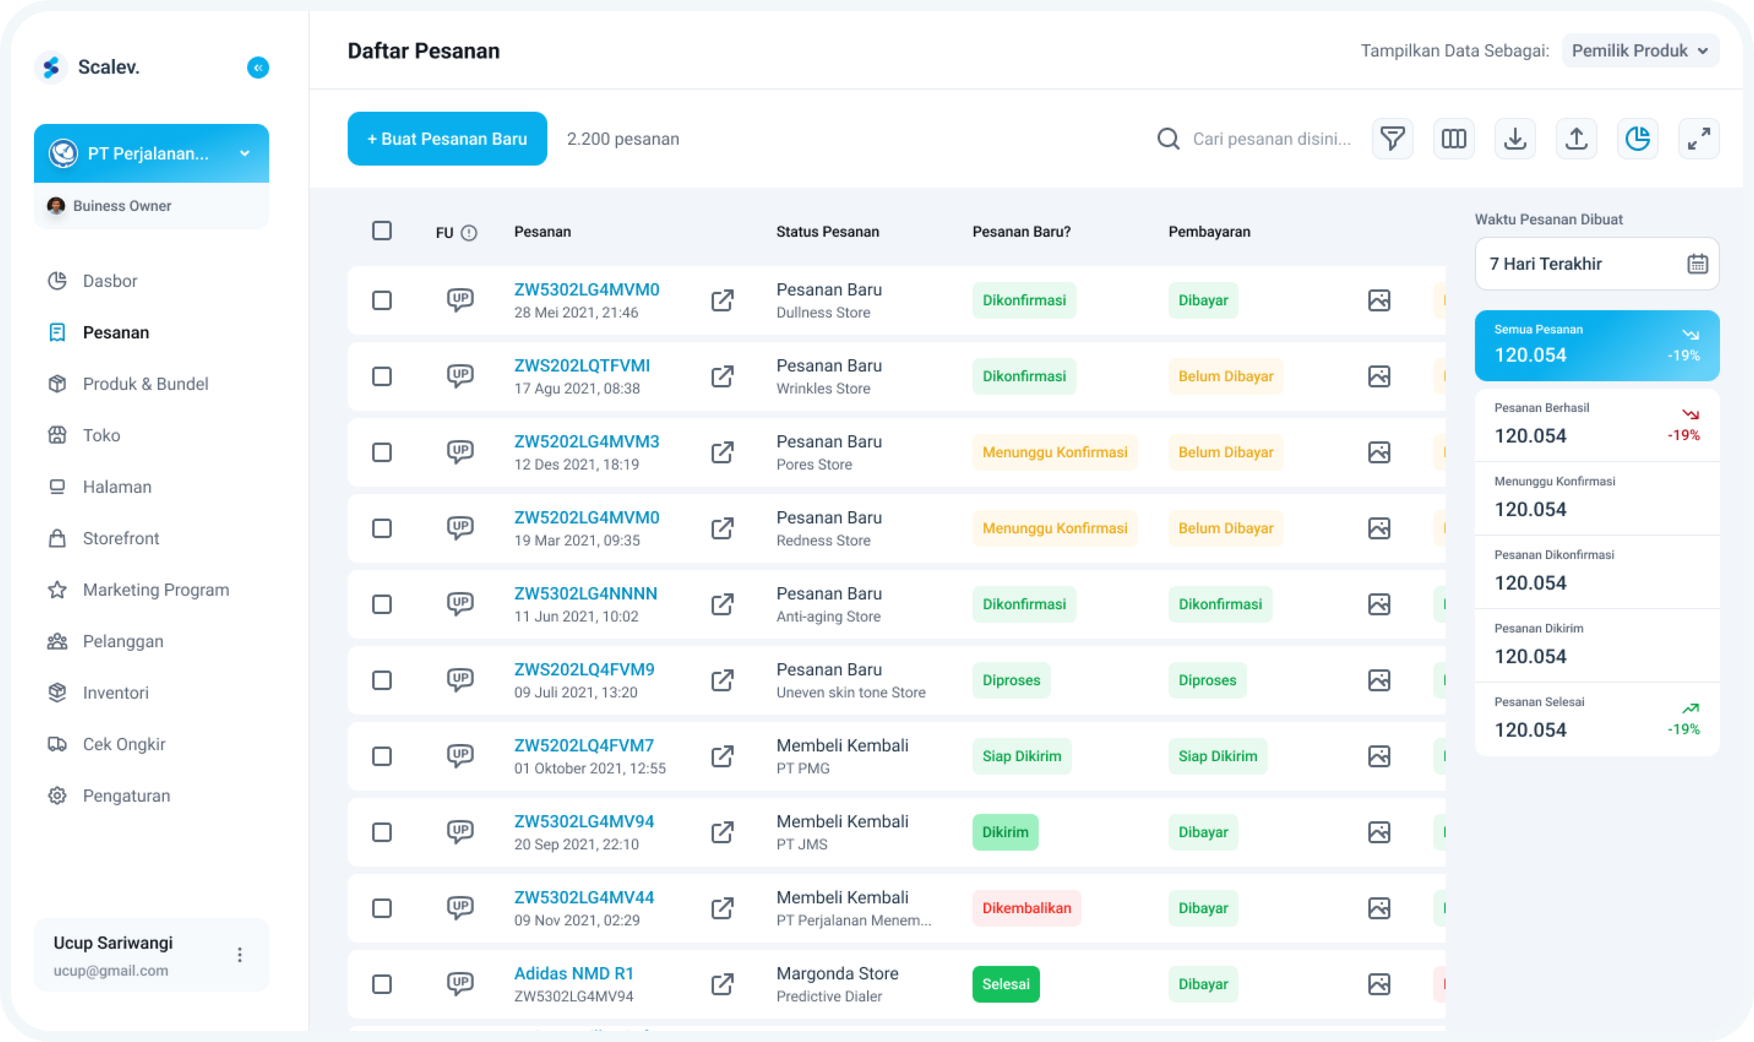
Task: Check the box for order ZW5302LG4NNNN
Action: (382, 604)
